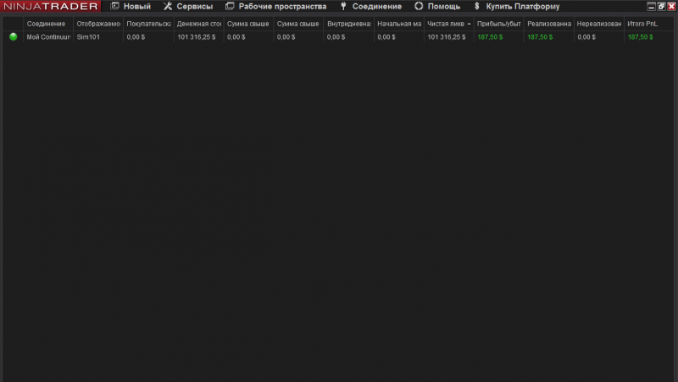Click the Help lifebuoy icon
This screenshot has width=678, height=382.
[x=419, y=6]
